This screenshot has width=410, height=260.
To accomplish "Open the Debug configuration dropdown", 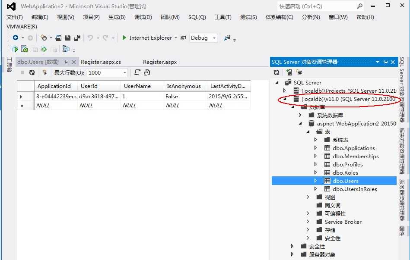I will click(213, 38).
